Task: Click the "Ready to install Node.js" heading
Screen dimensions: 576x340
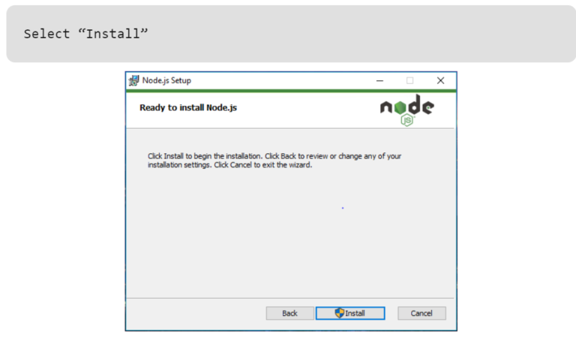Action: pos(188,107)
